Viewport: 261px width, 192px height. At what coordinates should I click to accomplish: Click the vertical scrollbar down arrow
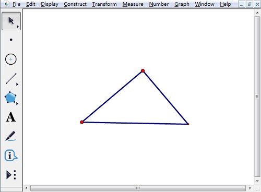click(x=257, y=181)
